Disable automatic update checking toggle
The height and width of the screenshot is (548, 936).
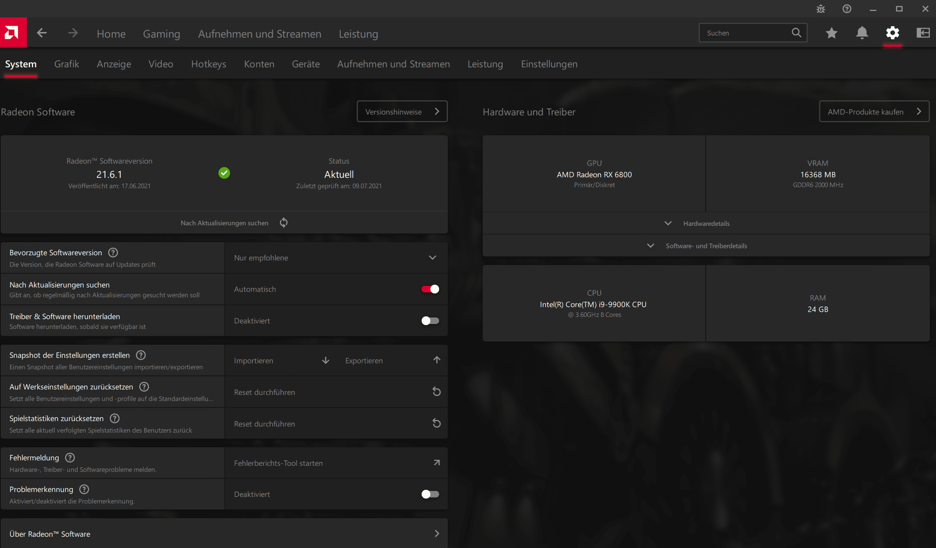click(x=430, y=289)
